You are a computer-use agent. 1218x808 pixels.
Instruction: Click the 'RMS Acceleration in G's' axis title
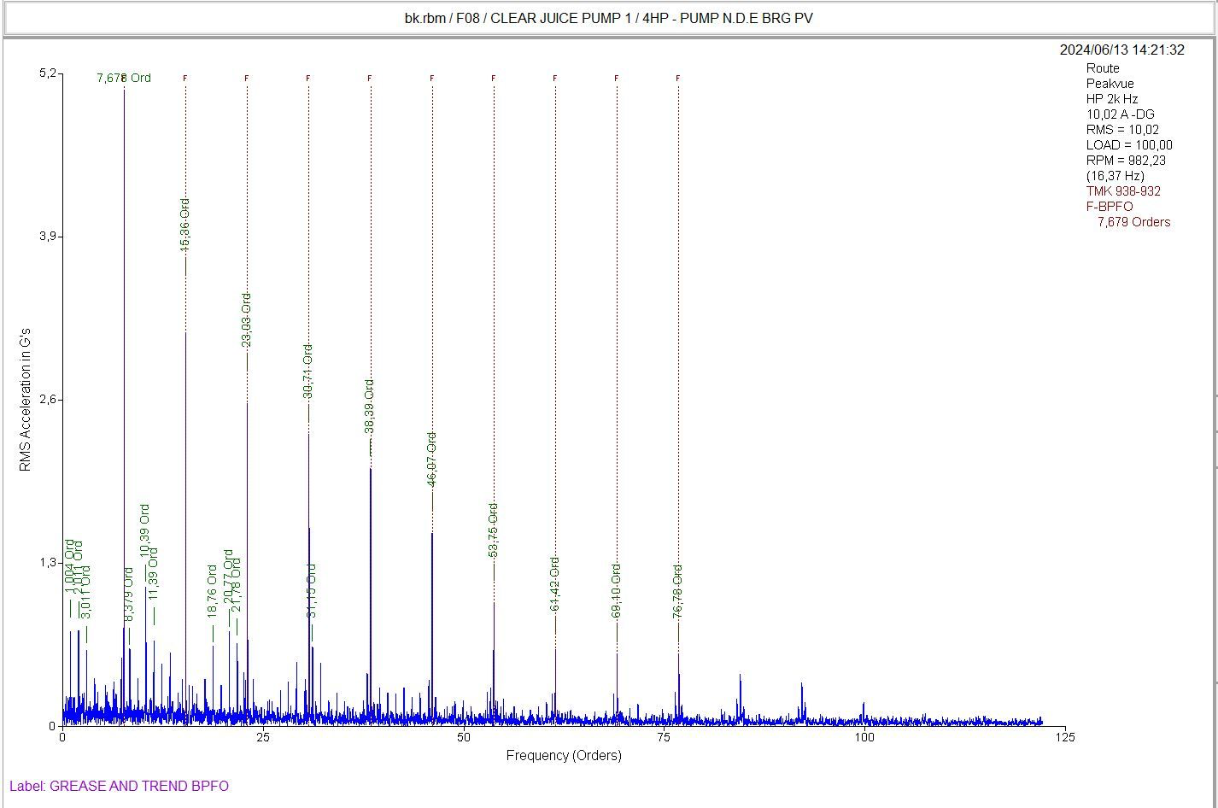click(x=26, y=399)
